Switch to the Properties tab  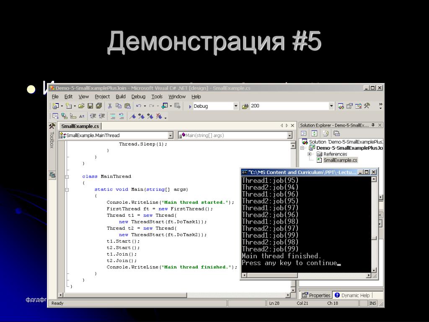click(316, 296)
